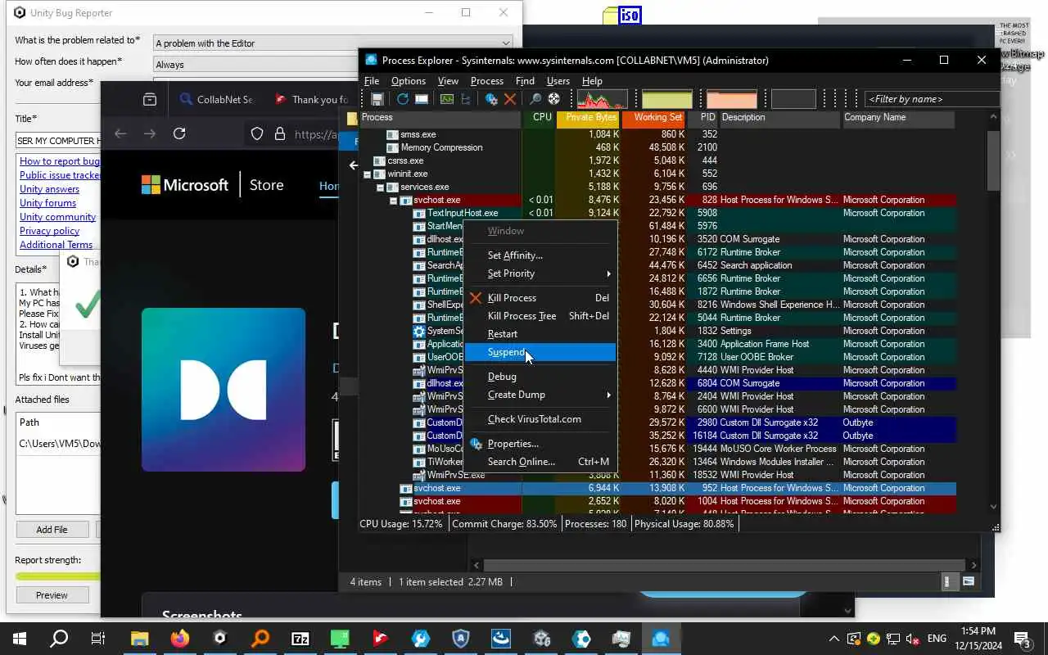Open the 'How to report bugs' link
The image size is (1048, 655).
point(59,161)
